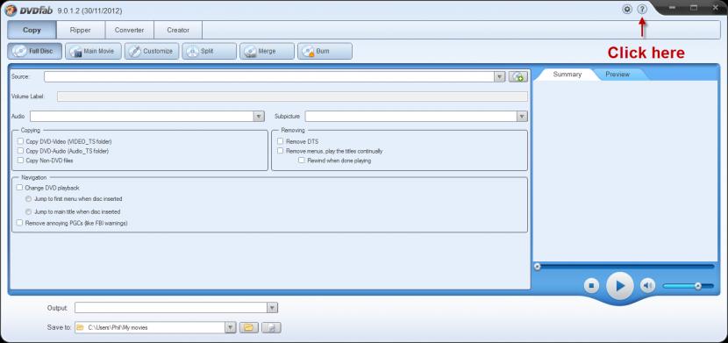
Task: Choose the Customize copy mode
Action: (152, 51)
